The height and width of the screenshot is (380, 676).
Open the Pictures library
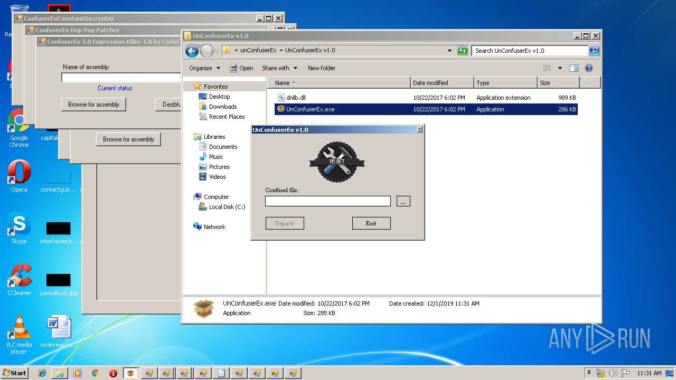[219, 167]
